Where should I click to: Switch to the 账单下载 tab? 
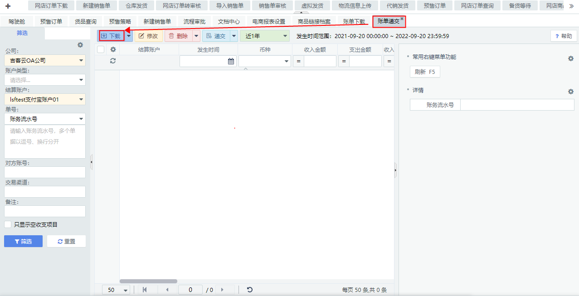tap(354, 21)
